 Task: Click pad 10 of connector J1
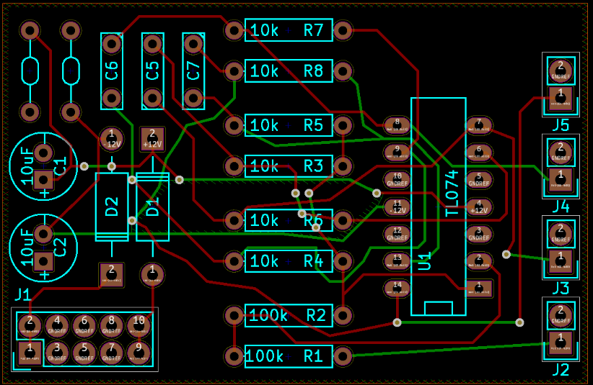(x=139, y=323)
